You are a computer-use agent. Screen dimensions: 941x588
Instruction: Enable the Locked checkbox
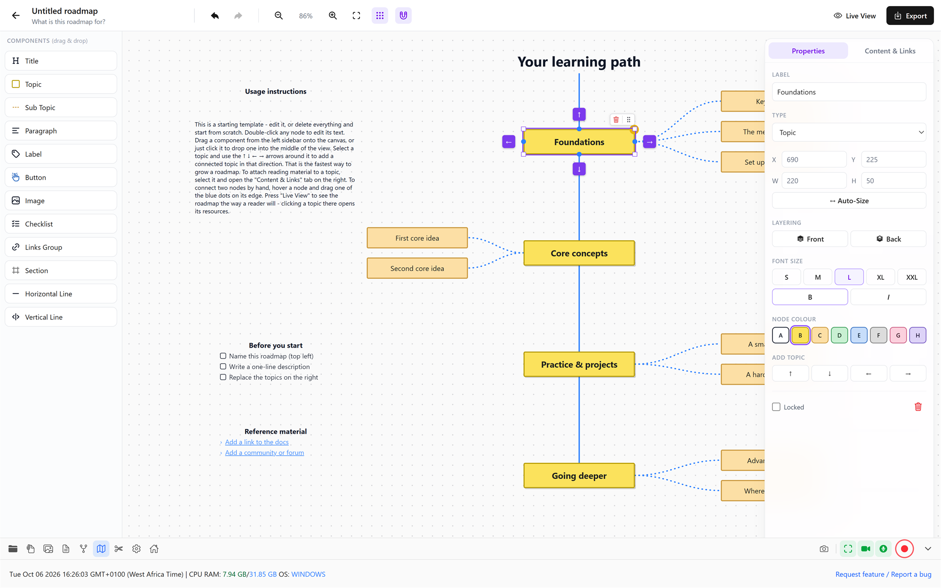776,407
